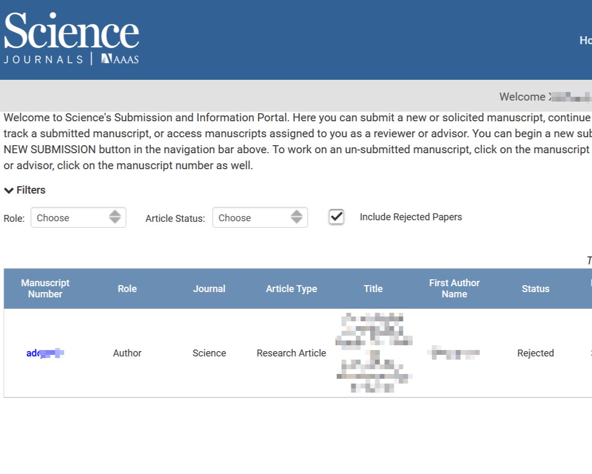Open the manuscript number link starting with 'ad'
592x474 pixels.
tap(45, 353)
